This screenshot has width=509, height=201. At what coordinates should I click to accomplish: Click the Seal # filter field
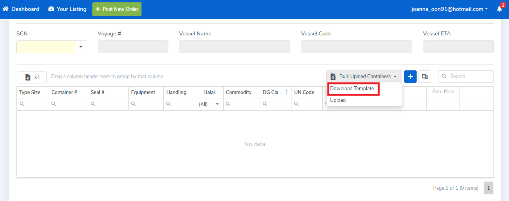coord(111,104)
